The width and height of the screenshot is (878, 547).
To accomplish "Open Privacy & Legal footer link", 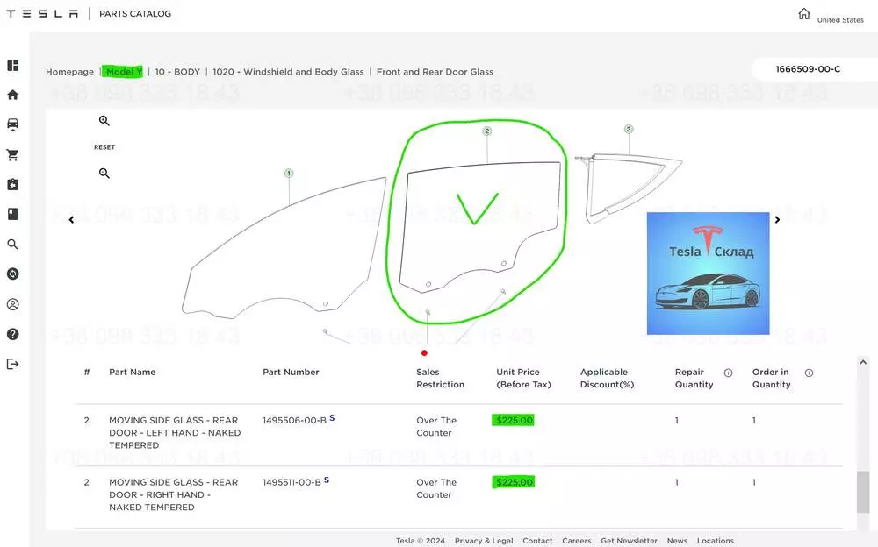I will pyautogui.click(x=484, y=541).
